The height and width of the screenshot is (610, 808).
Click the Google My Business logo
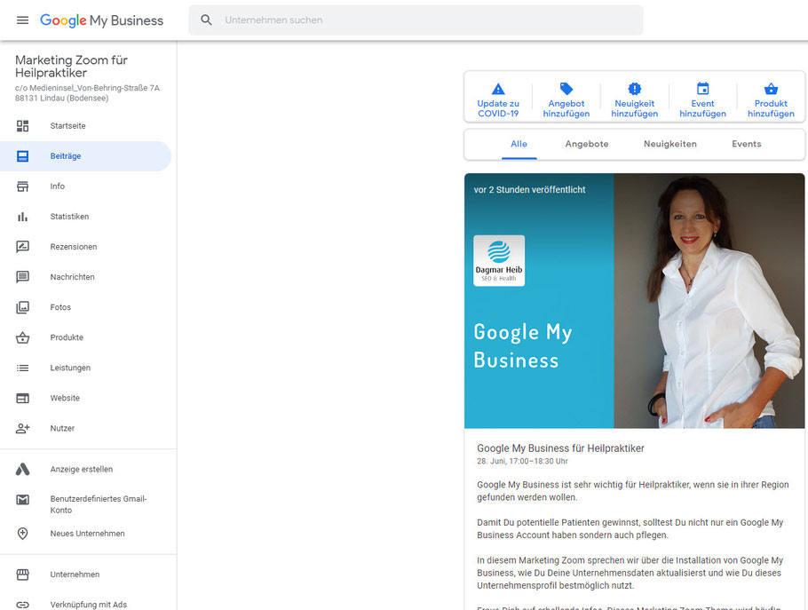click(x=101, y=20)
